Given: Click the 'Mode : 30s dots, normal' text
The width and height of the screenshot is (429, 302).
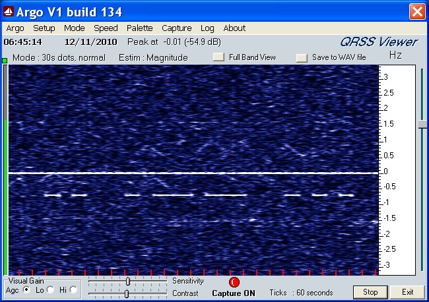Looking at the screenshot, I should [x=59, y=57].
